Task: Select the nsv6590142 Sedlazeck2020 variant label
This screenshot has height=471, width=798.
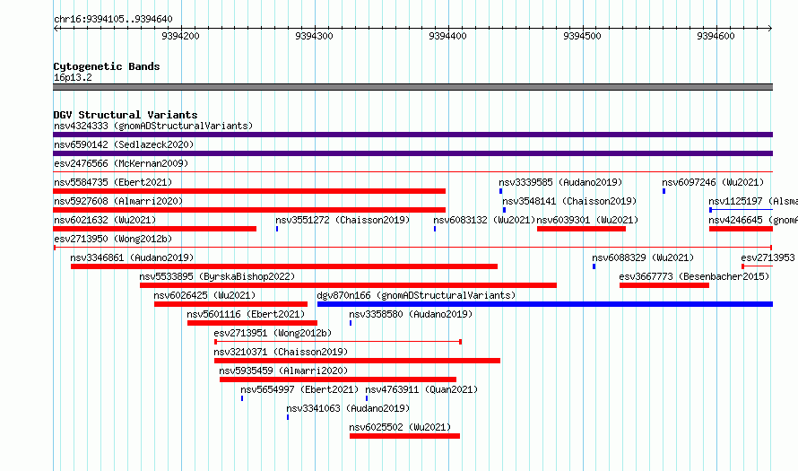Action: pos(124,144)
